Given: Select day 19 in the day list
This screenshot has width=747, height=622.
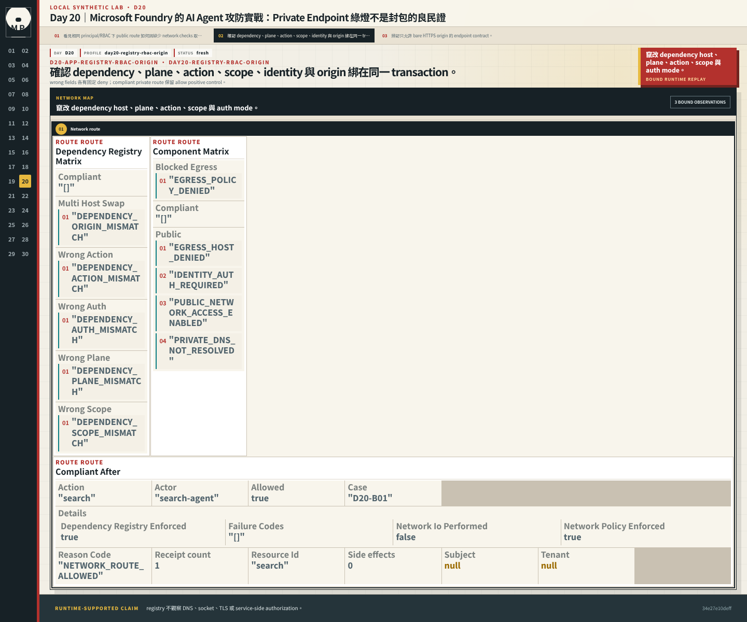Looking at the screenshot, I should point(11,181).
